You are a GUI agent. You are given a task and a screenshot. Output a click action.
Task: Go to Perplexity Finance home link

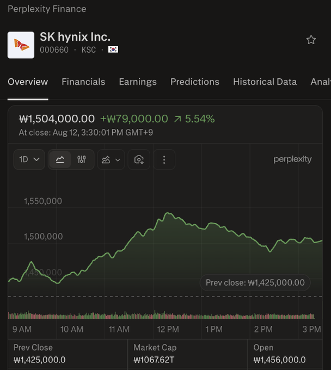point(47,9)
